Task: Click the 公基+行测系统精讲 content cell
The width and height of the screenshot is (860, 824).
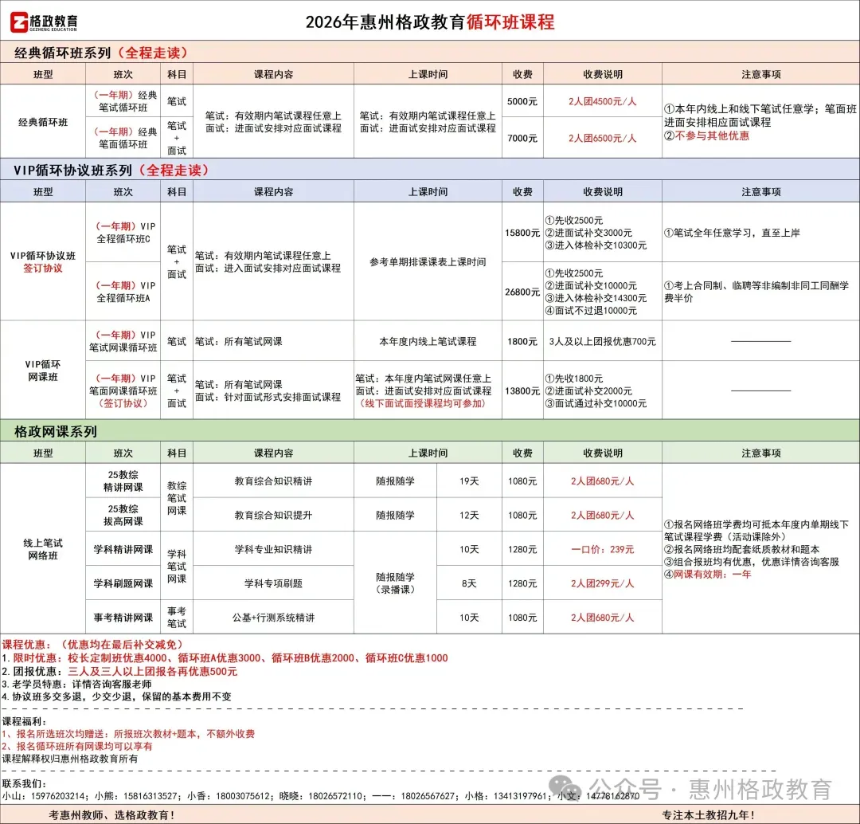Action: [273, 617]
